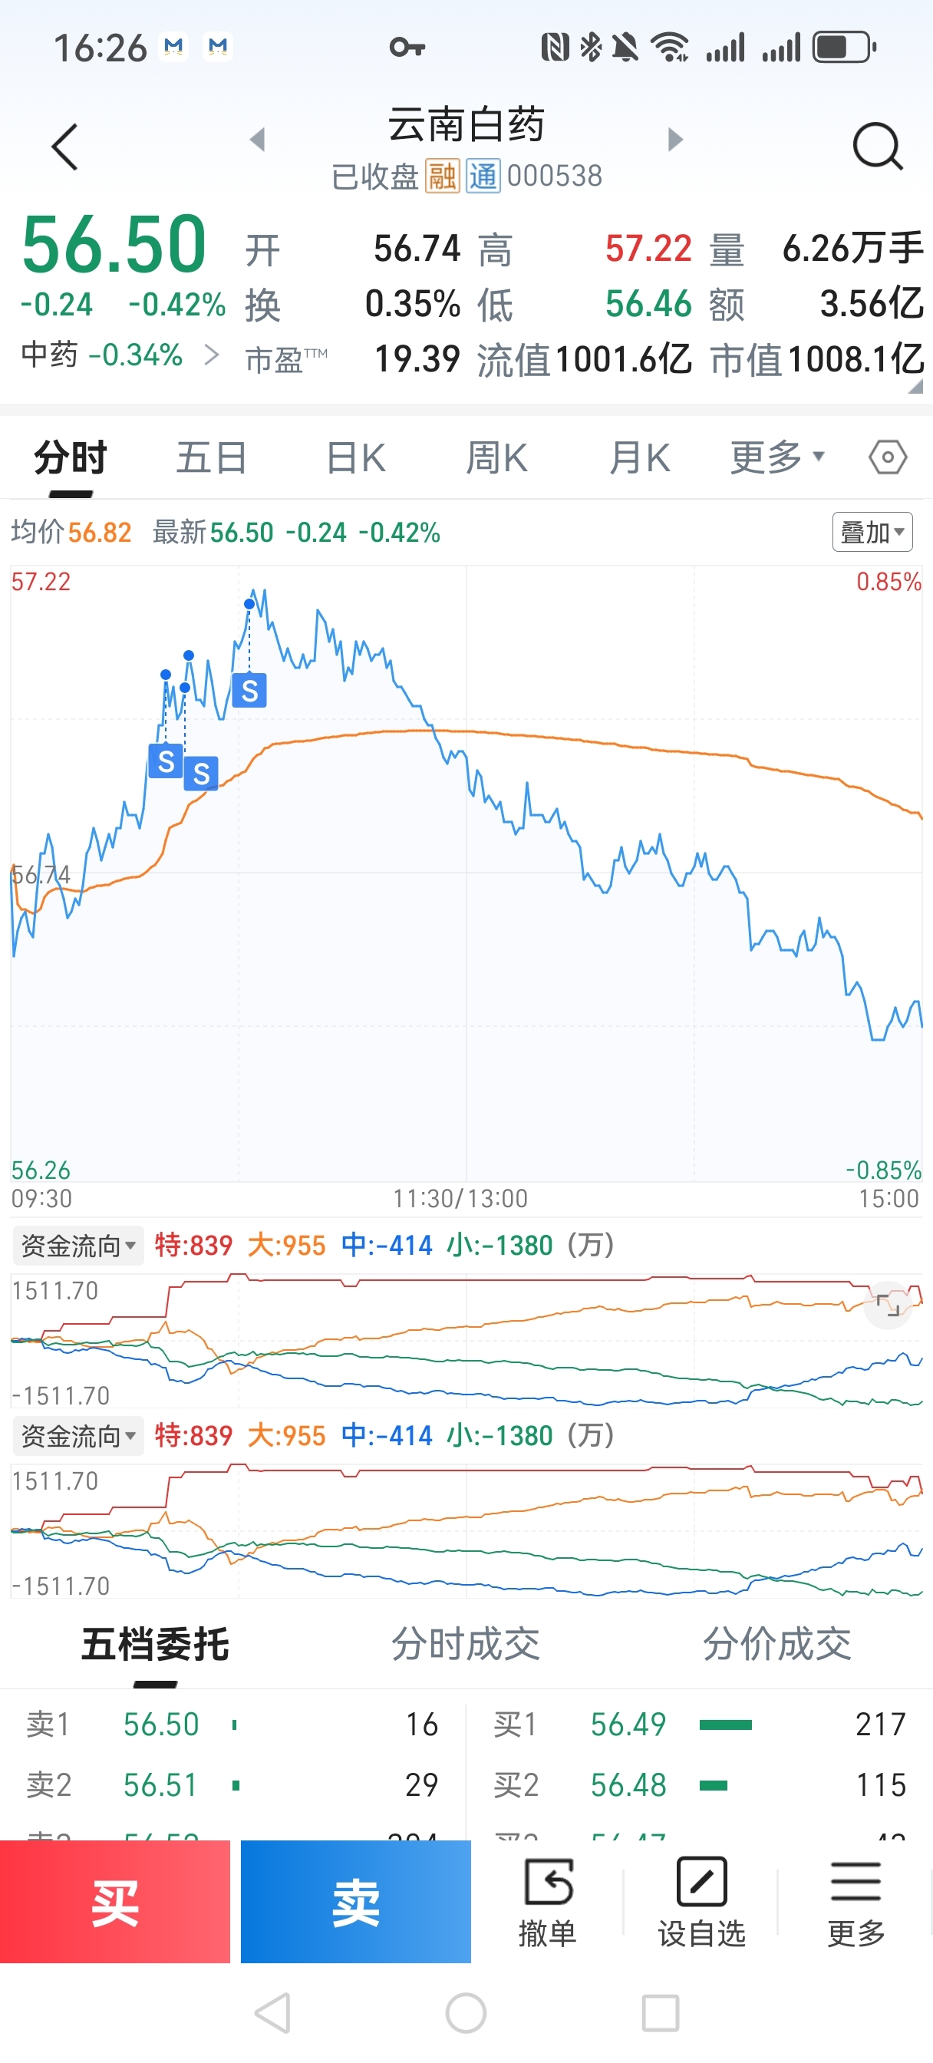The height and width of the screenshot is (2063, 933).
Task: Expand second 资金流向 indicator dropdown
Action: tap(77, 1436)
